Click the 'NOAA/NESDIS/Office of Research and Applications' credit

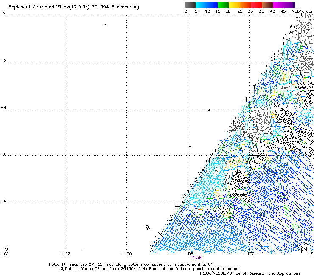click(250, 273)
